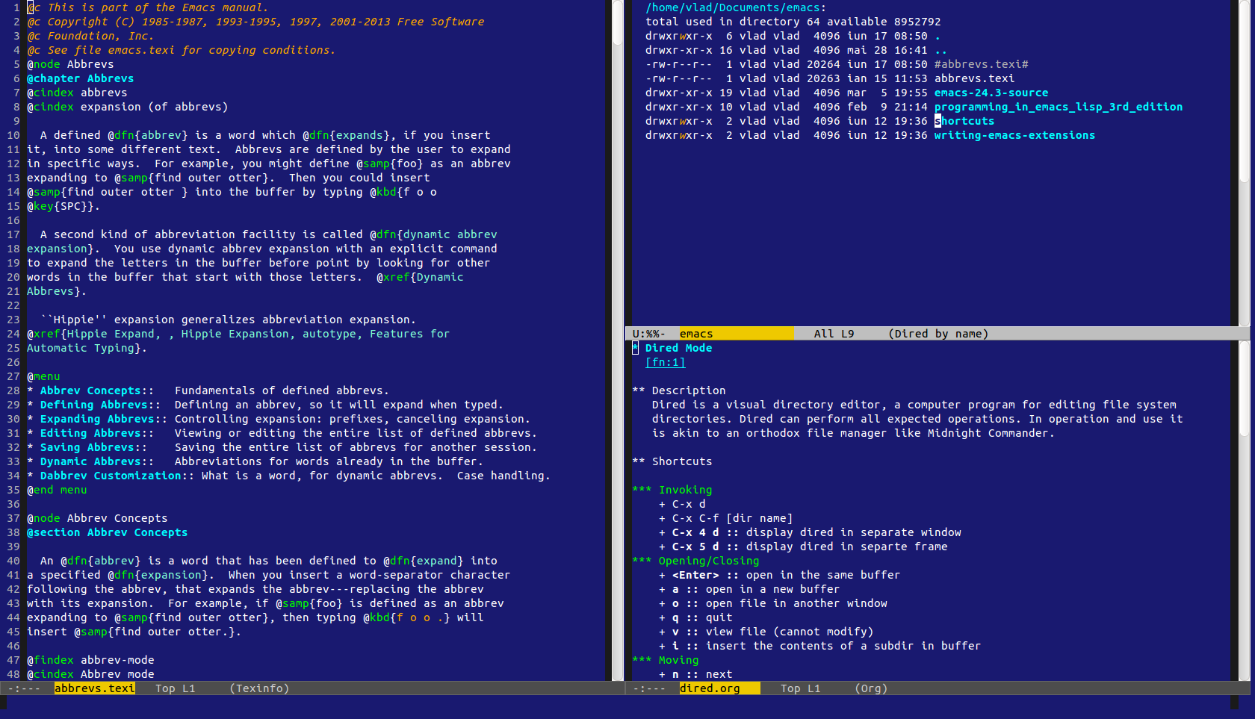
Task: Click the 'C-x 4 d' shortcut line
Action: point(810,532)
